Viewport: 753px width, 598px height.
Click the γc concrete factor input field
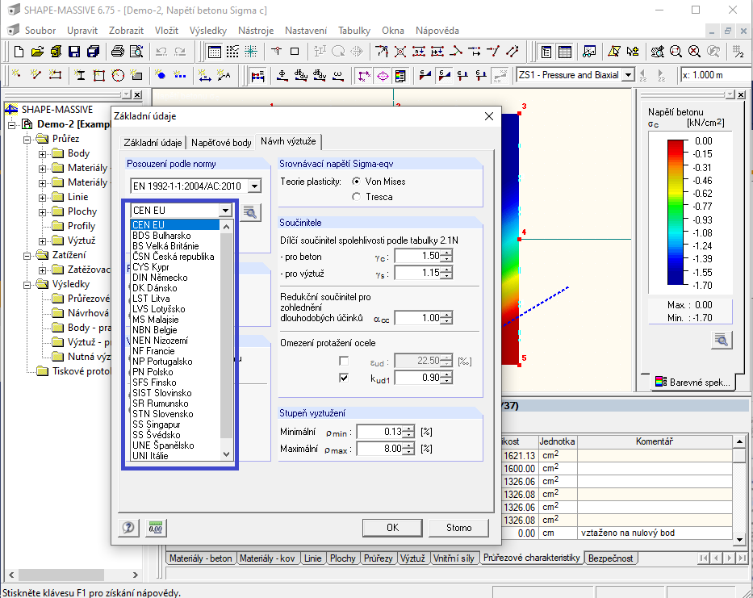418,256
